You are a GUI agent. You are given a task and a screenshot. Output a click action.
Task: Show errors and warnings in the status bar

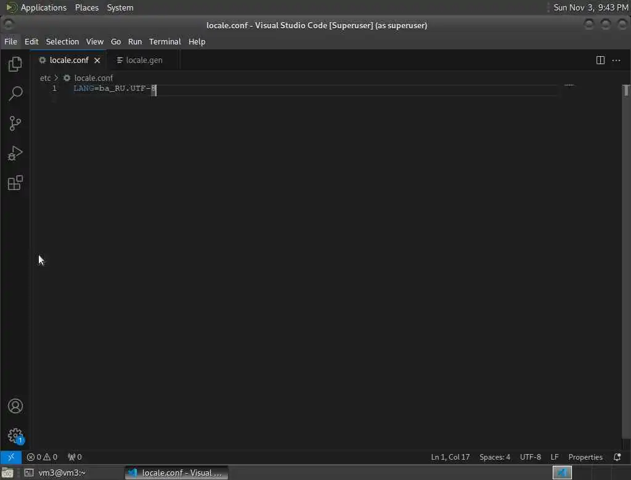click(x=42, y=457)
